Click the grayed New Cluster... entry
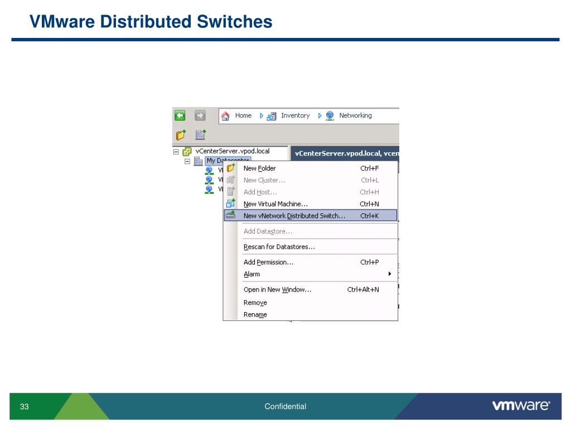 (x=311, y=180)
